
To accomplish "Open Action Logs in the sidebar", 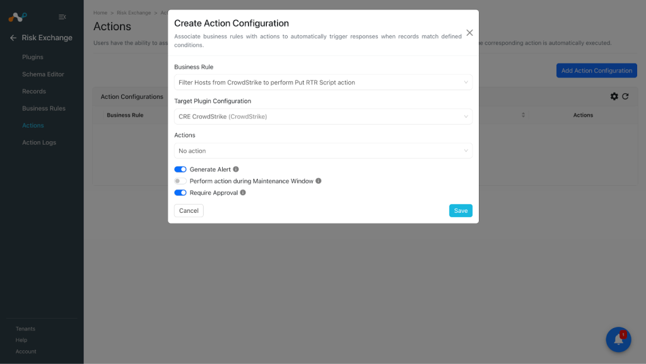I will point(39,142).
